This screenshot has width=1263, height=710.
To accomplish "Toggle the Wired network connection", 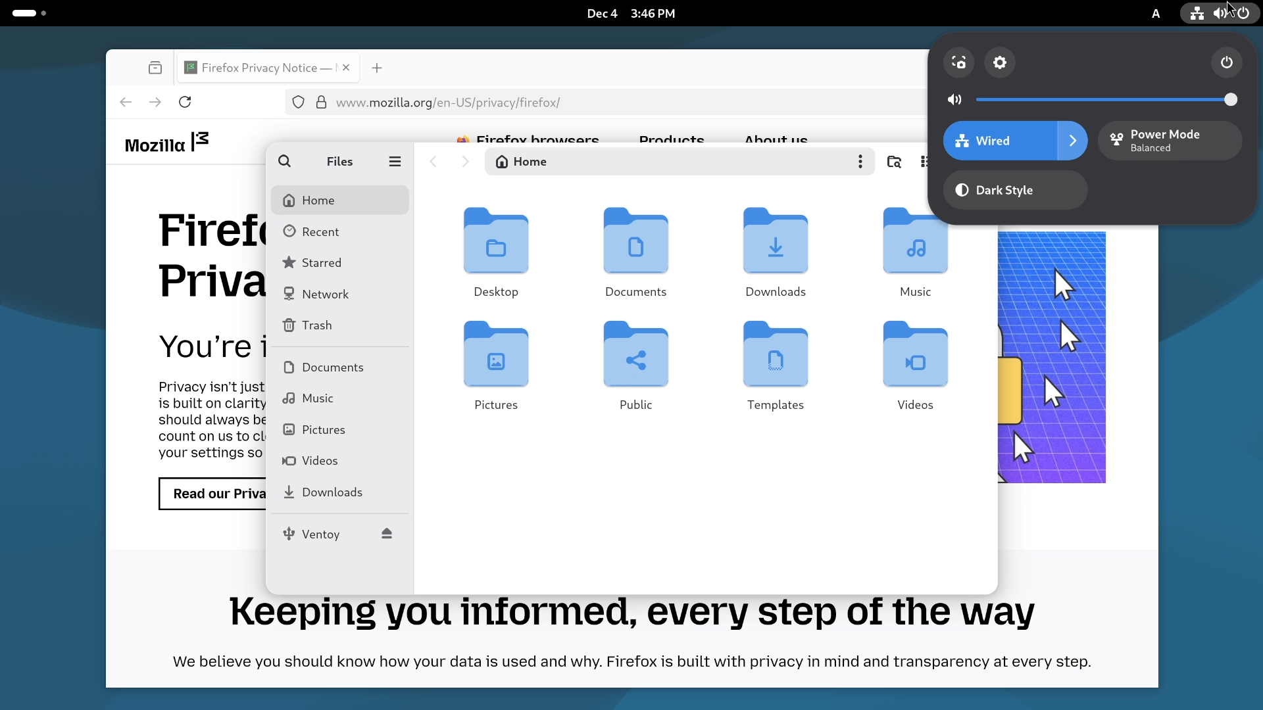I will (x=1000, y=141).
